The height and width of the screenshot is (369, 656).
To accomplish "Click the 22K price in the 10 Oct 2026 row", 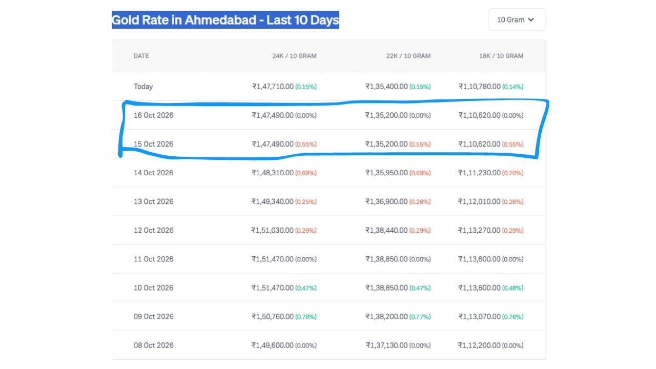I will pos(386,288).
